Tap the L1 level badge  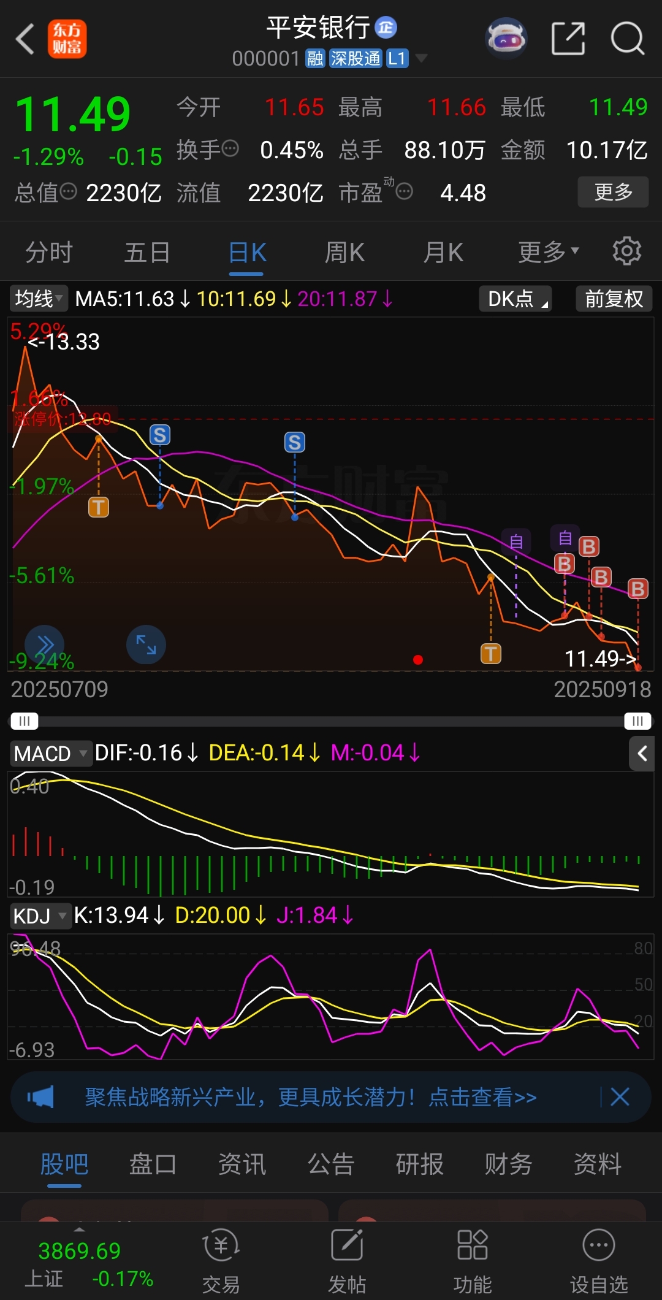click(x=397, y=59)
